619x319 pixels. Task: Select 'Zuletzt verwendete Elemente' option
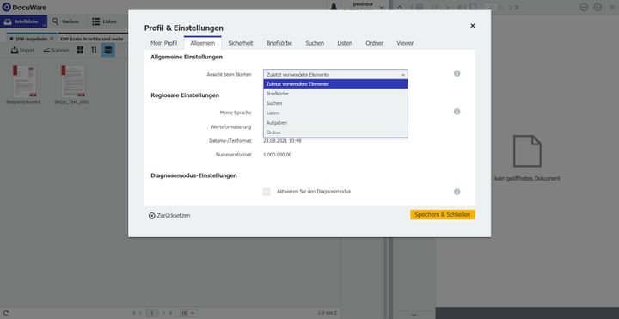coord(335,83)
